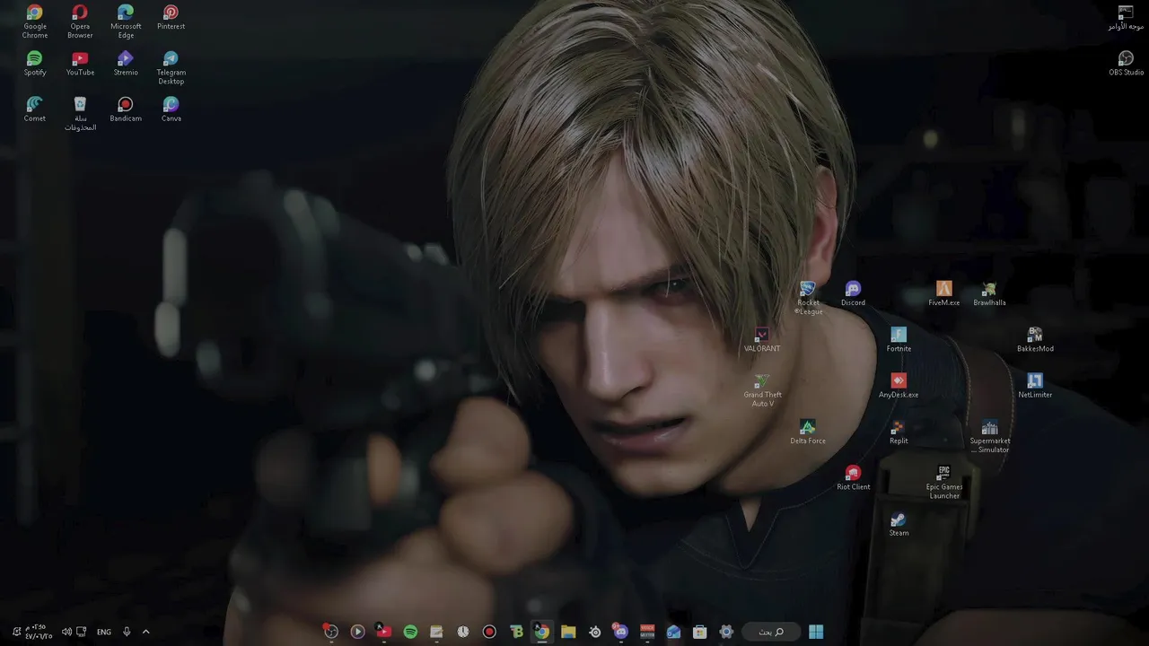Switch the ENG input language indicator
The height and width of the screenshot is (646, 1149).
[x=104, y=632]
